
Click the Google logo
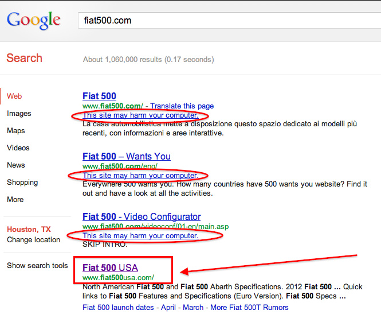[34, 21]
